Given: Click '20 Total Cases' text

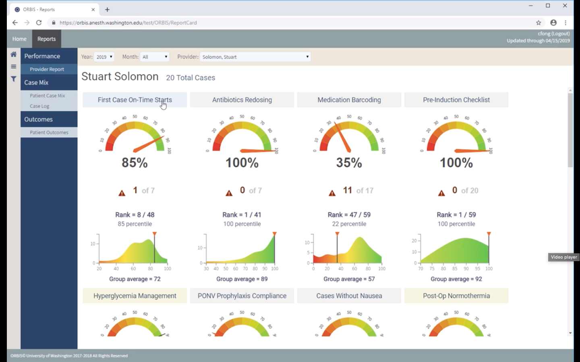Looking at the screenshot, I should pyautogui.click(x=191, y=78).
